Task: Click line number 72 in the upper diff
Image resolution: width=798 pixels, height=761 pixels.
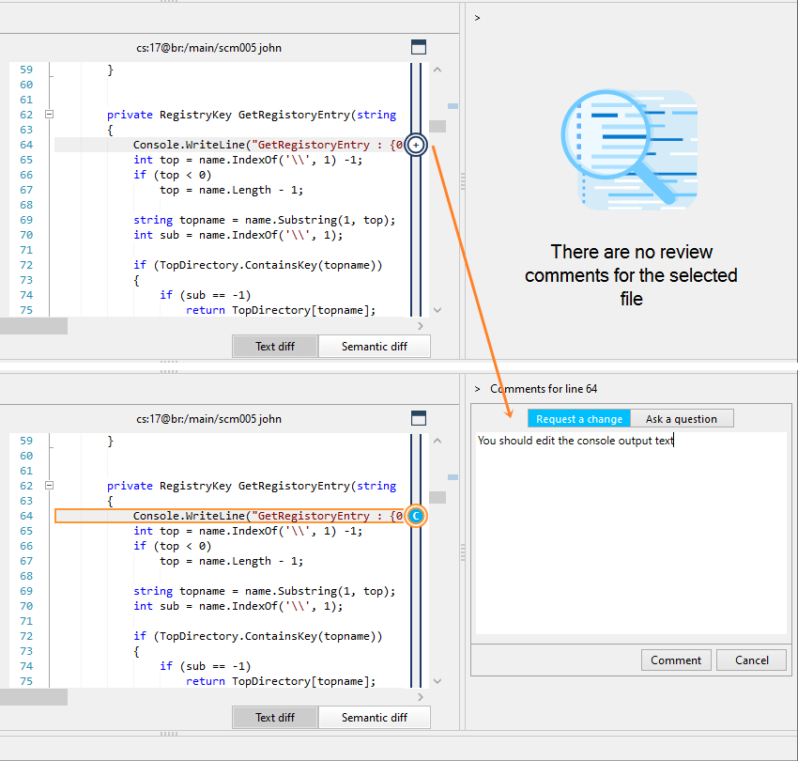Action: [26, 265]
